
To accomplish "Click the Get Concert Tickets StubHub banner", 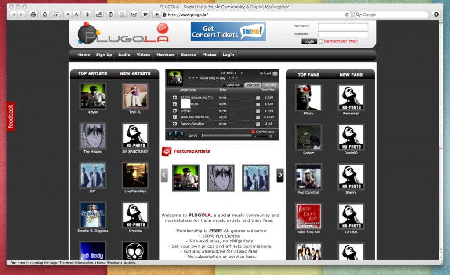I will coord(228,32).
